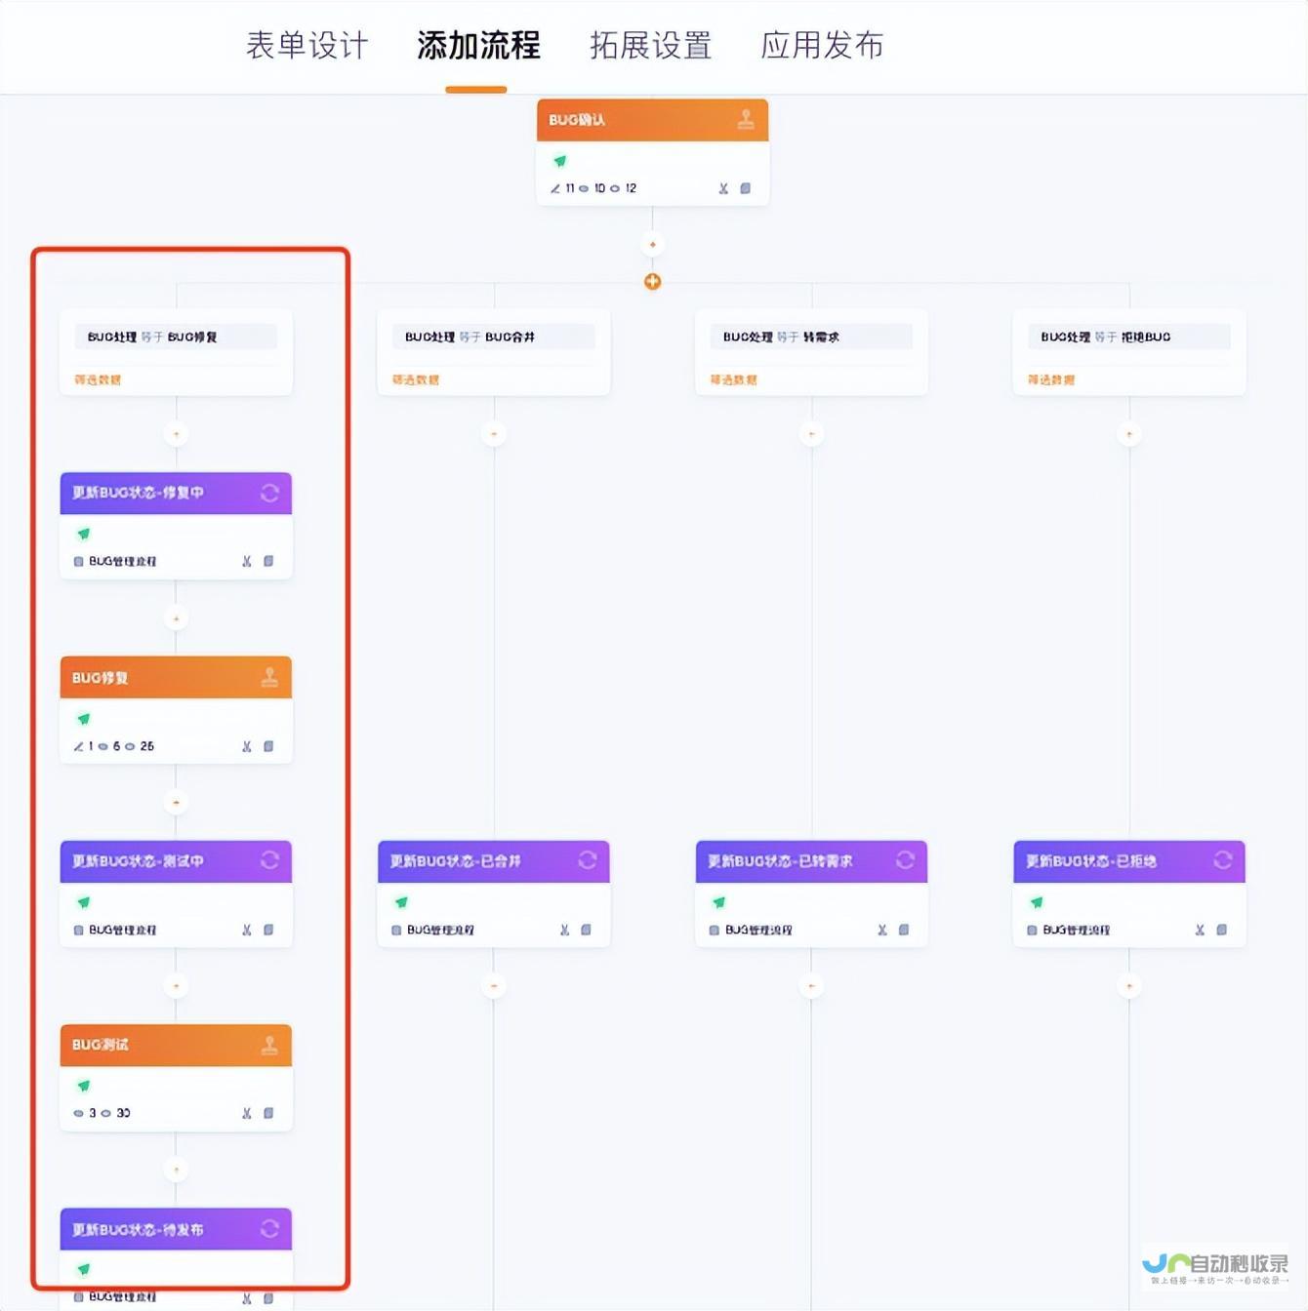Click copy icon on 更新BUG状态-测试中 node
Screen dimensions: 1308x1311
[x=268, y=930]
